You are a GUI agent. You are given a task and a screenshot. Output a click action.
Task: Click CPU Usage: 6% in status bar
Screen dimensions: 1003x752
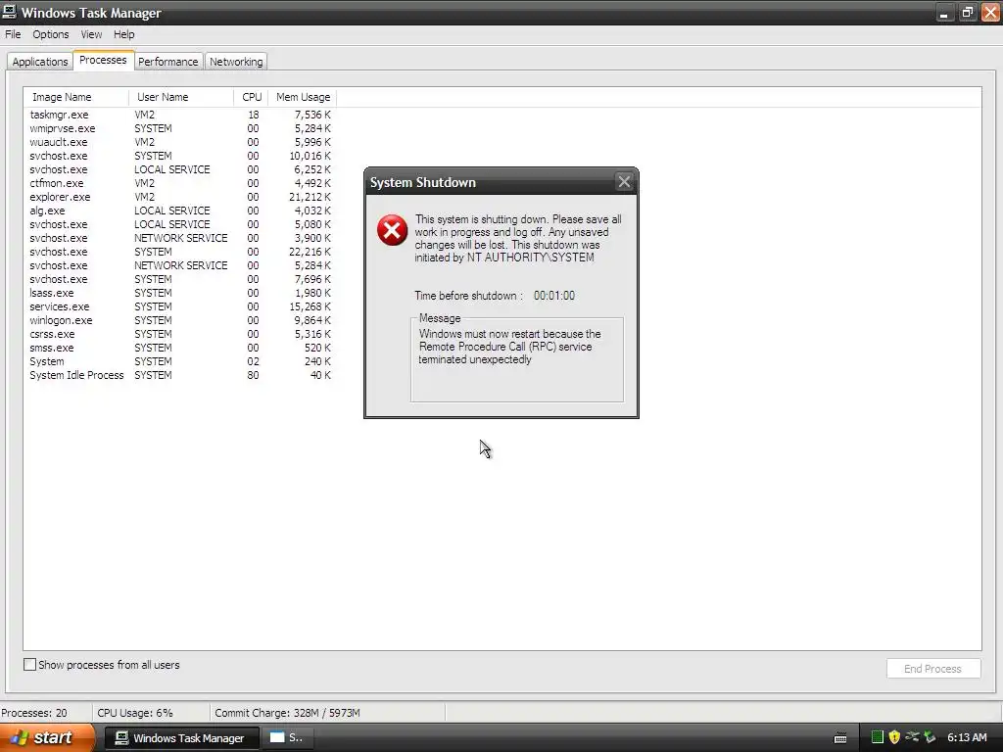135,713
